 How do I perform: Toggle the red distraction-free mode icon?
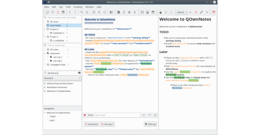tap(214, 12)
